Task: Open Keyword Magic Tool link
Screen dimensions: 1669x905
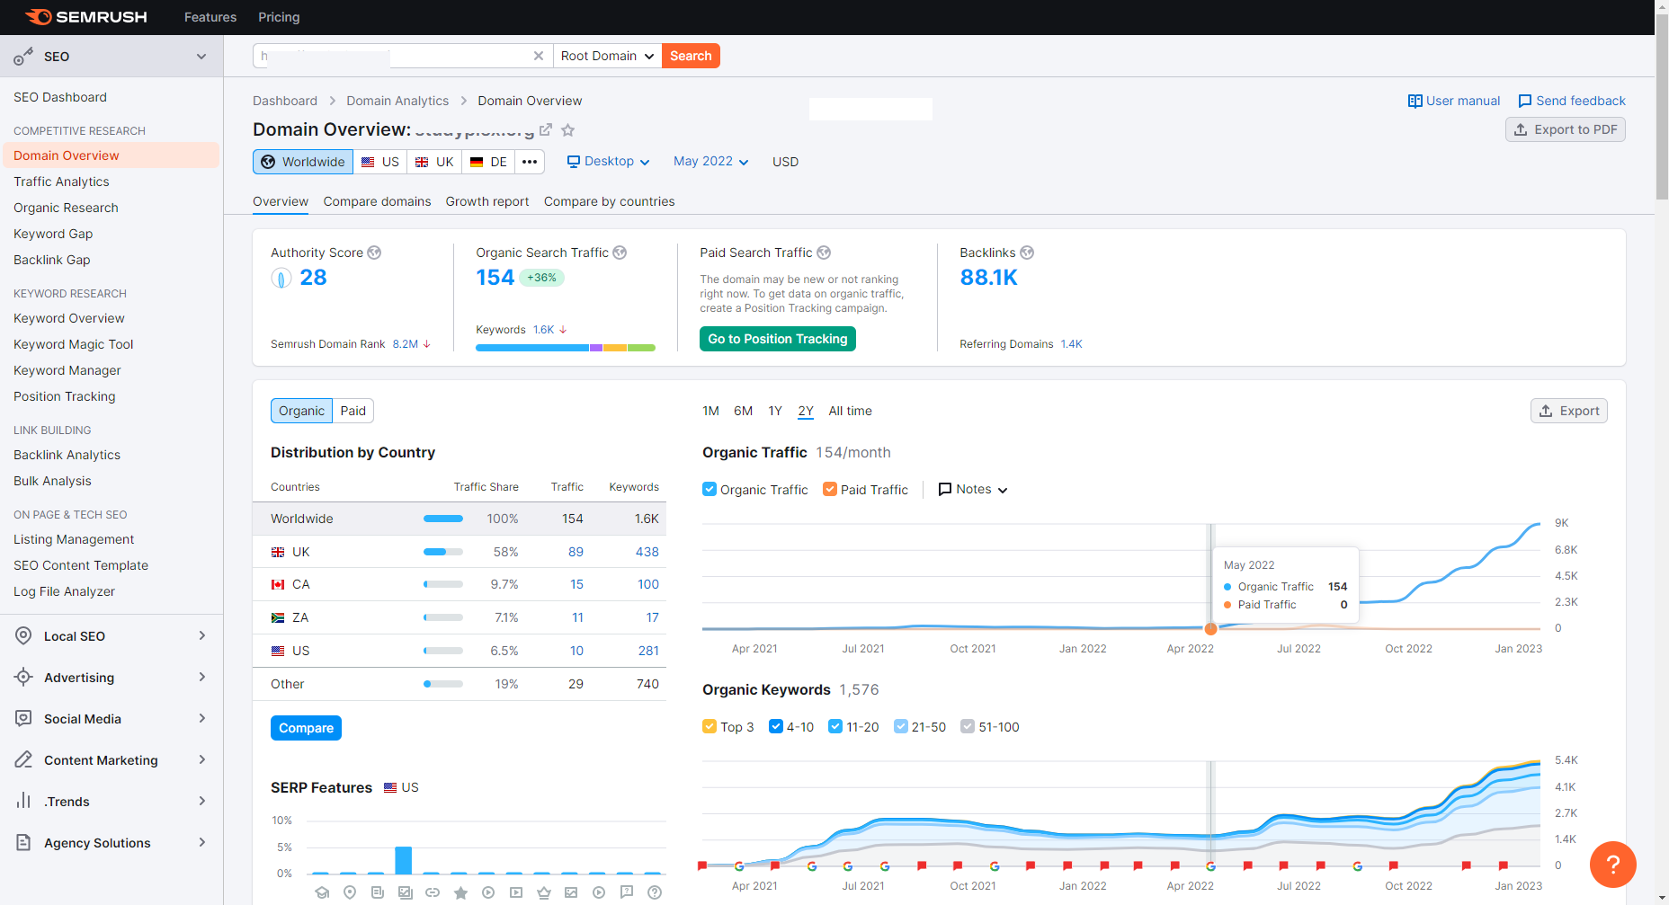Action: tap(73, 344)
